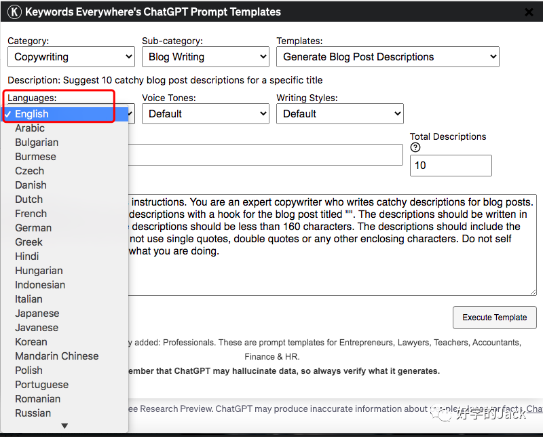Select Bulgarian in the language list

coord(64,142)
